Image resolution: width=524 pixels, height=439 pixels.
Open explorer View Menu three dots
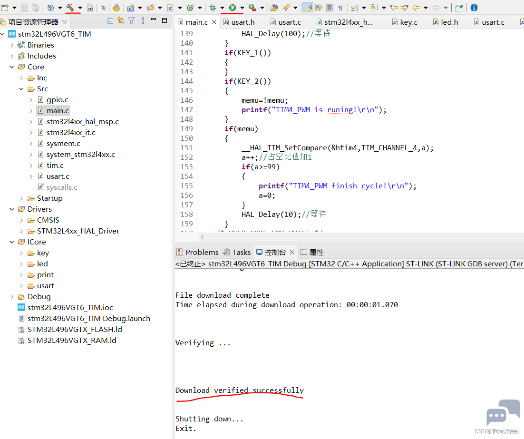click(143, 21)
